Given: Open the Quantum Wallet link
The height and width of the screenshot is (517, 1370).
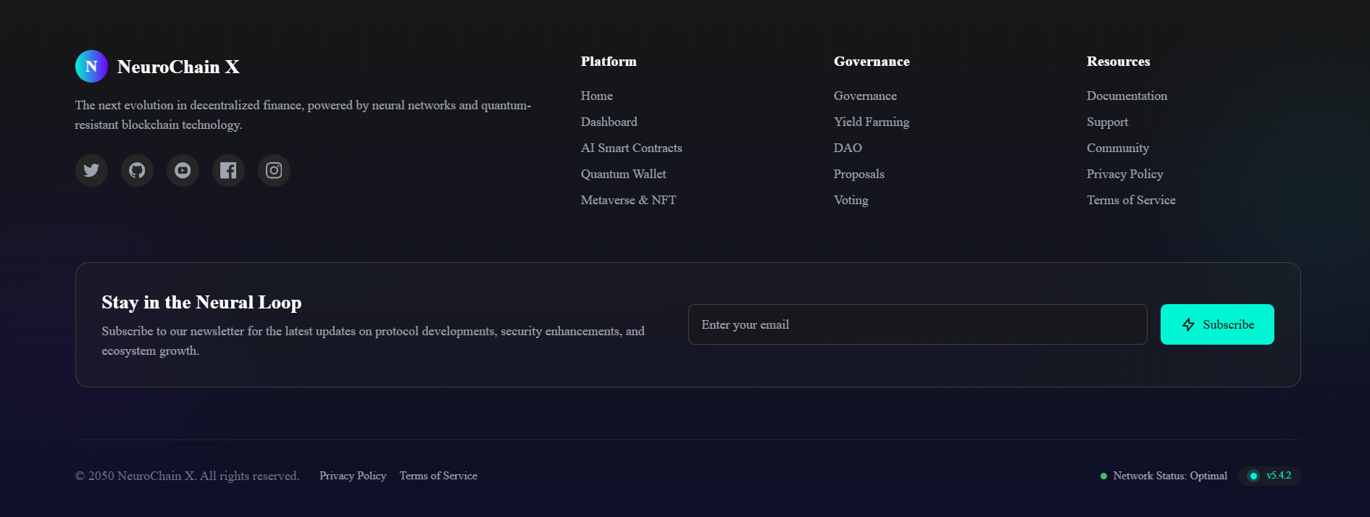Looking at the screenshot, I should [x=623, y=174].
